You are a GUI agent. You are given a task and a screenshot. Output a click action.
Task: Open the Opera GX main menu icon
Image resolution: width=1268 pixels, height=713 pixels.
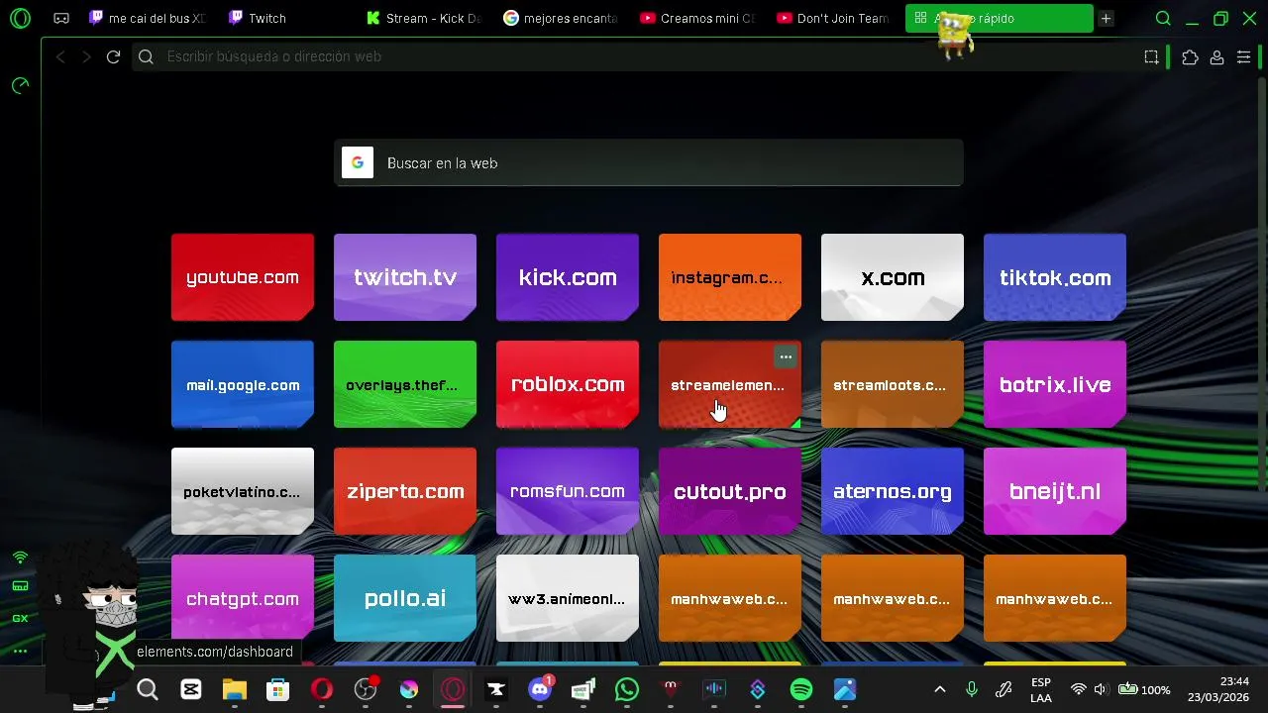(19, 18)
